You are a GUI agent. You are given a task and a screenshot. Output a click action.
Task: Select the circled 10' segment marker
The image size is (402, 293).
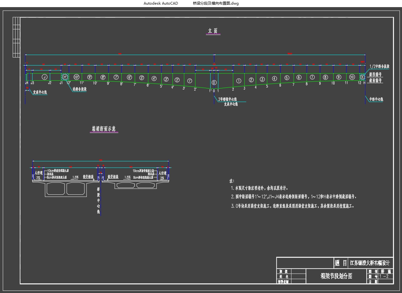tap(76, 77)
